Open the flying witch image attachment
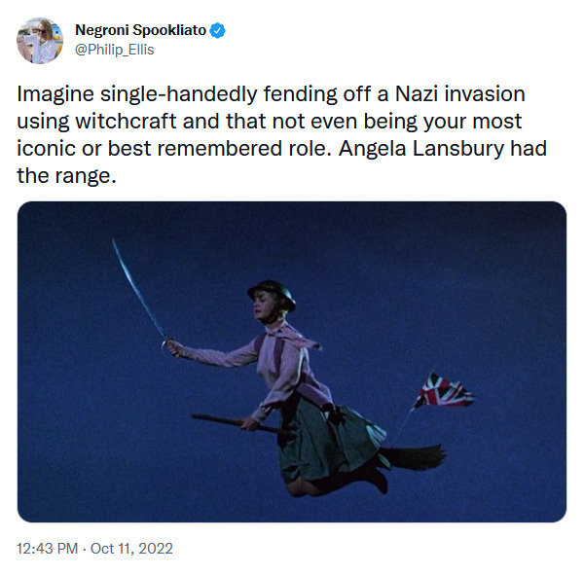The height and width of the screenshot is (574, 584). (x=292, y=362)
